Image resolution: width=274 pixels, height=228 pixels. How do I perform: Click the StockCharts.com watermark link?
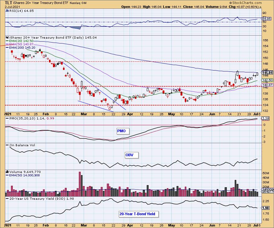pyautogui.click(x=245, y=3)
